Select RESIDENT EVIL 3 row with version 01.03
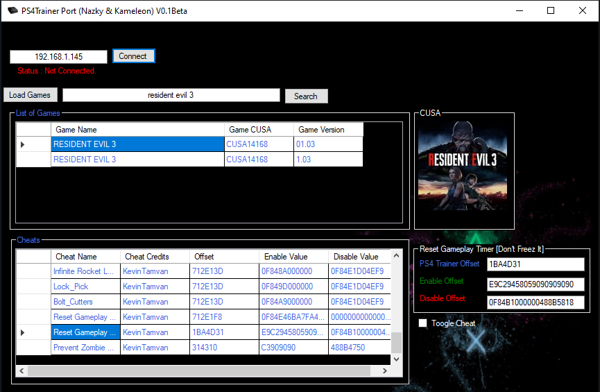The width and height of the screenshot is (600, 392). pyautogui.click(x=189, y=144)
